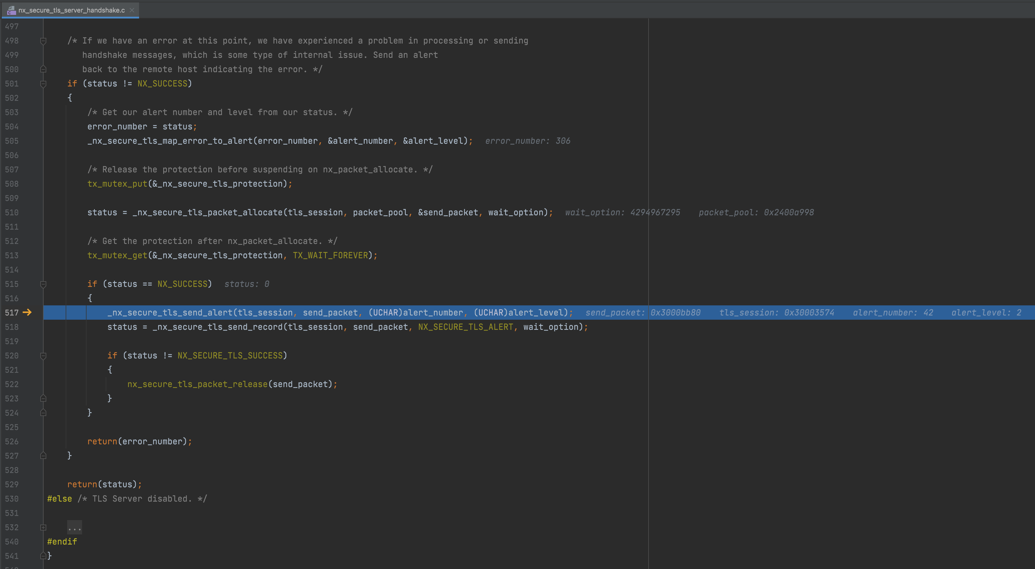1035x569 pixels.
Task: Click the inline hint error_number: 306
Action: point(528,141)
